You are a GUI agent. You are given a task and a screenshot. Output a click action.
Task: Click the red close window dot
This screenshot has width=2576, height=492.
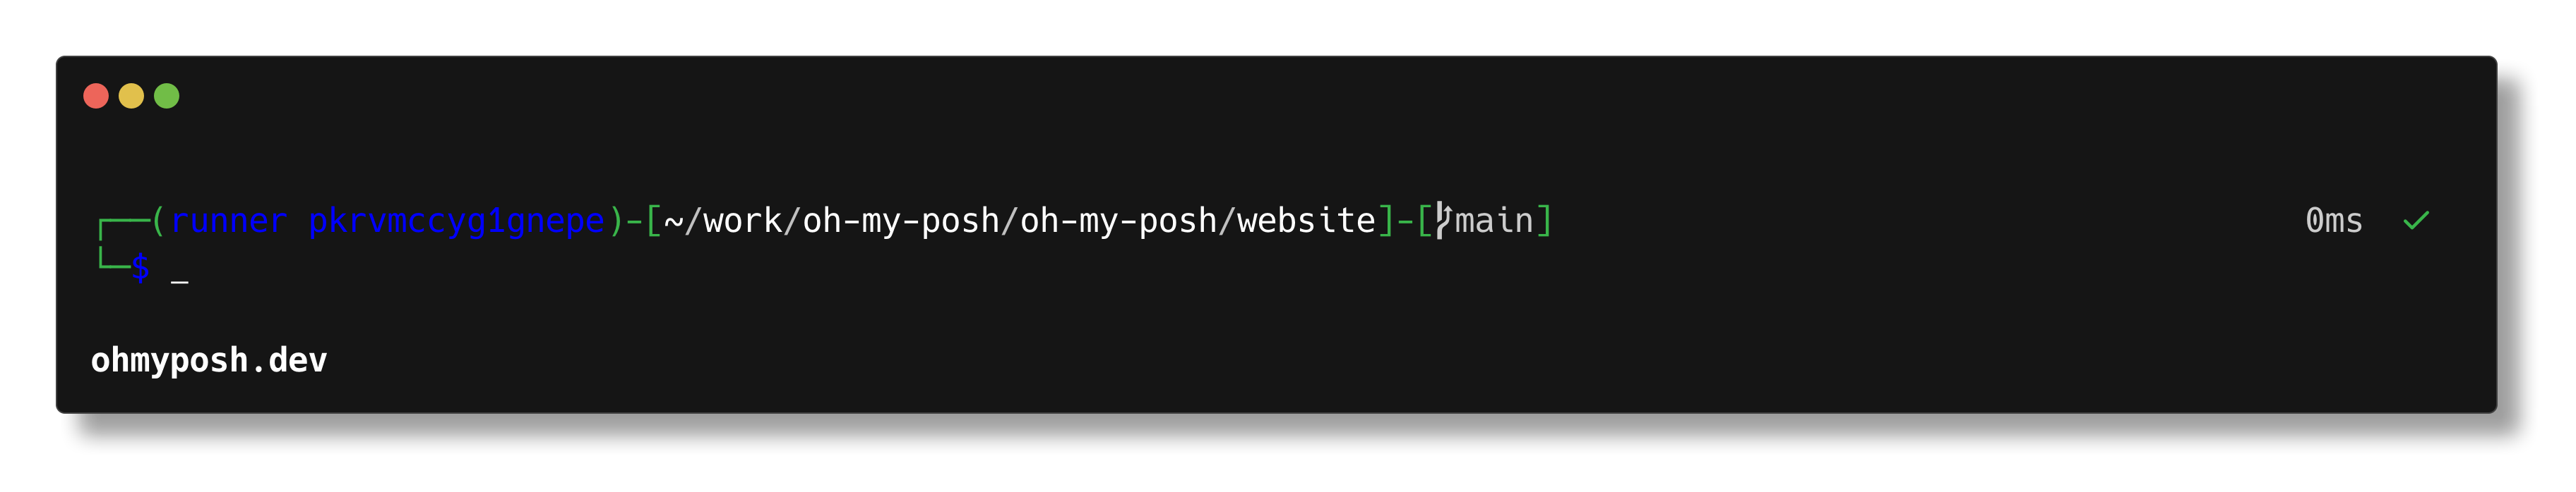pyautogui.click(x=96, y=96)
